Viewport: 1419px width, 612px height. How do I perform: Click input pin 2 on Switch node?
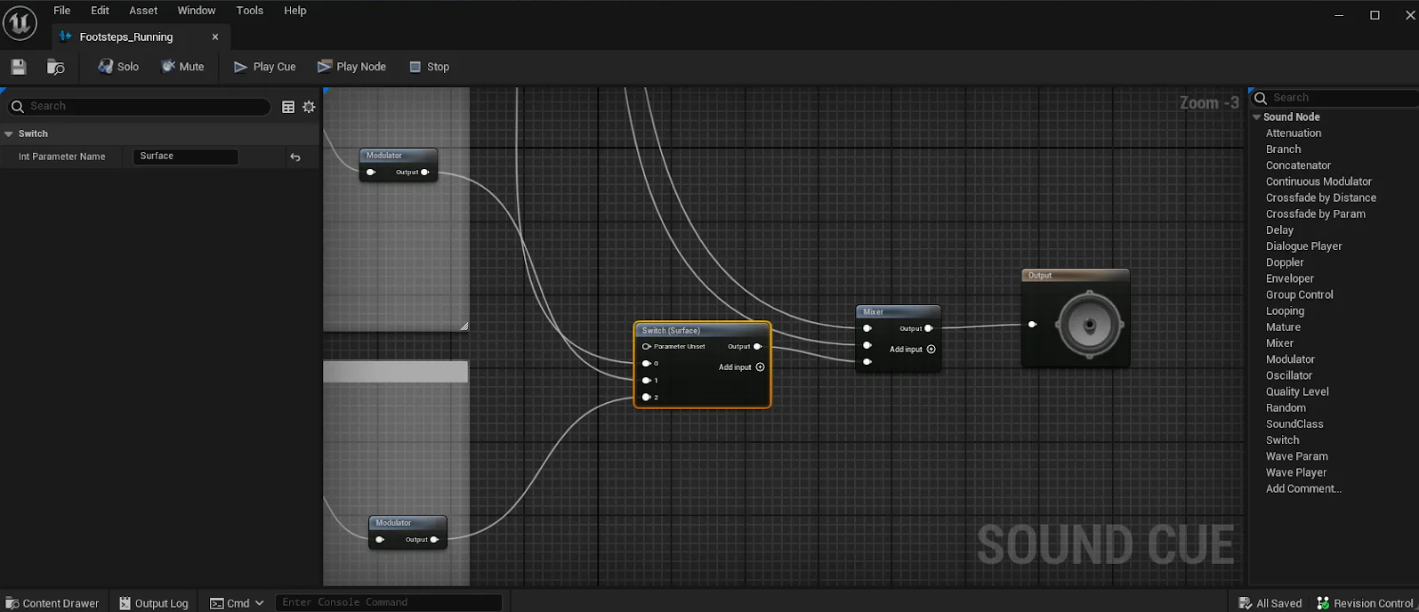(647, 398)
